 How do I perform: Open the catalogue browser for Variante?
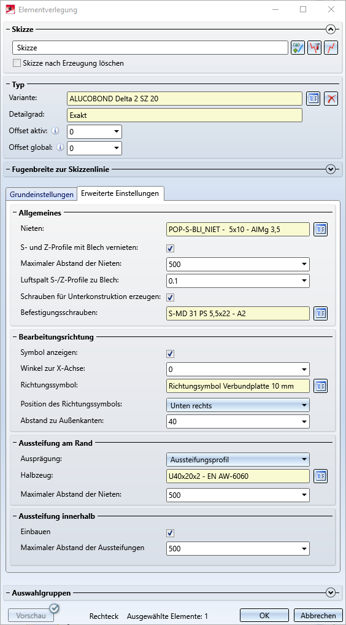click(313, 98)
